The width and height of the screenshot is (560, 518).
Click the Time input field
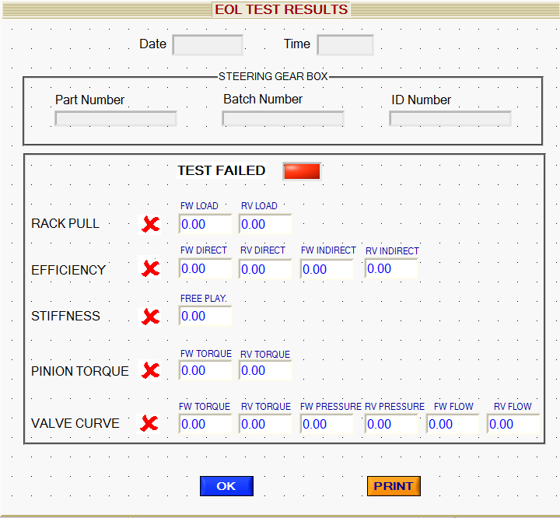tap(345, 45)
